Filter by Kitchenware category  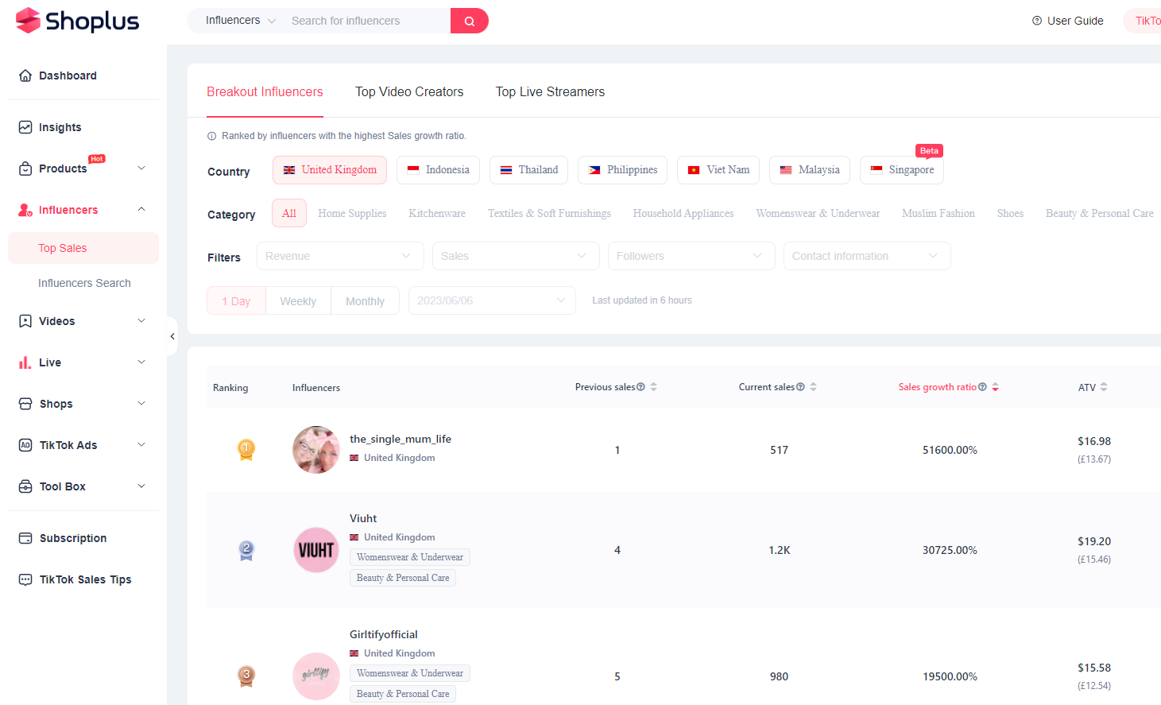(x=437, y=214)
